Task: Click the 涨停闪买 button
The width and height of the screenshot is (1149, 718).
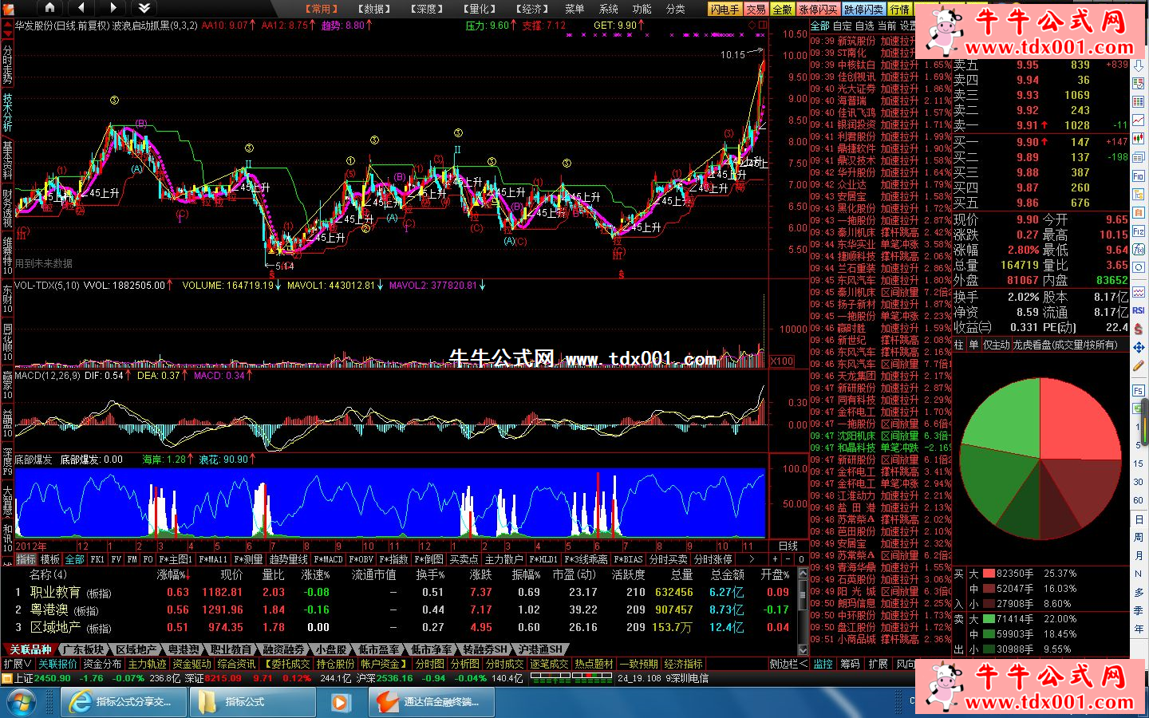Action: 818,9
